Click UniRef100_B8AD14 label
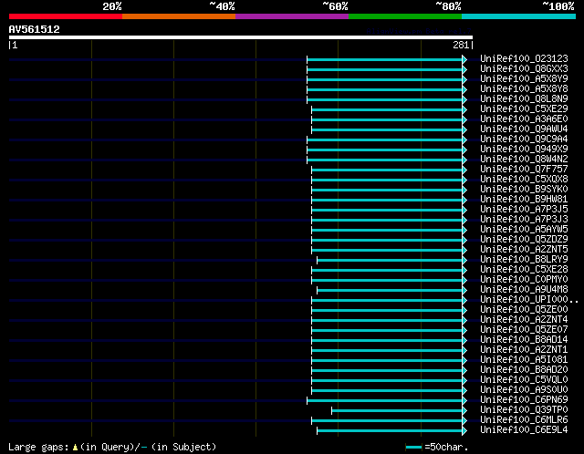 click(x=524, y=340)
